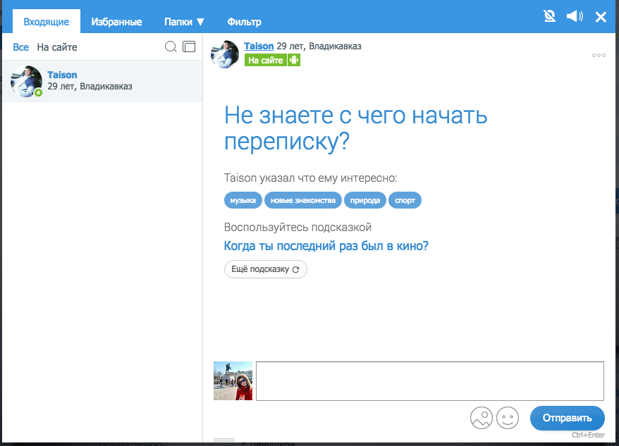Click the Android device icon
This screenshot has height=446, width=619.
[294, 60]
